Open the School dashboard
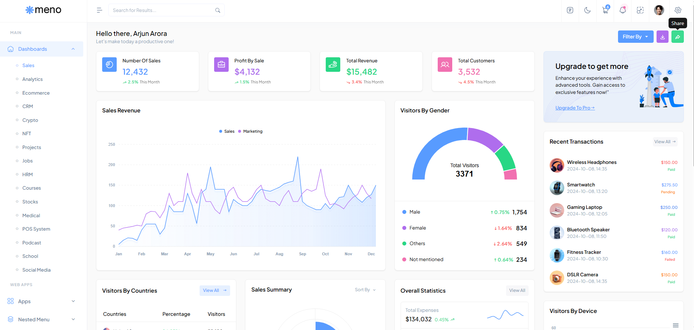 (x=30, y=256)
